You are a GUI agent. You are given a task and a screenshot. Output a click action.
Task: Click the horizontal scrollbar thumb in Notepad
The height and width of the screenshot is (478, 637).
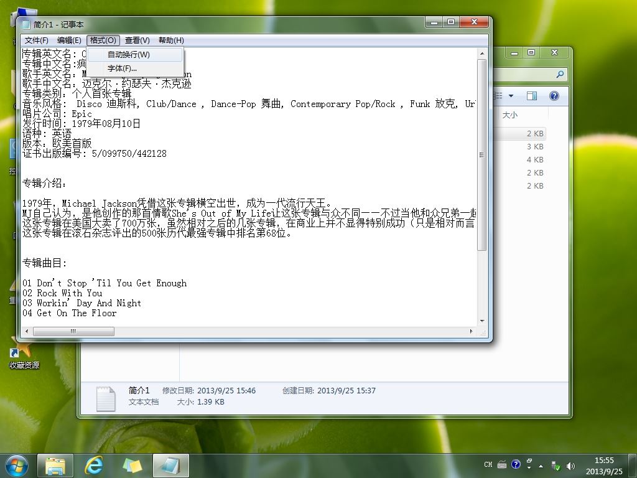[73, 331]
